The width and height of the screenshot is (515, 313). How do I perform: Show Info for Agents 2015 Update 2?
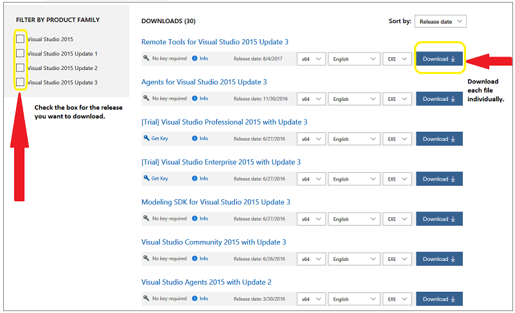(x=200, y=298)
